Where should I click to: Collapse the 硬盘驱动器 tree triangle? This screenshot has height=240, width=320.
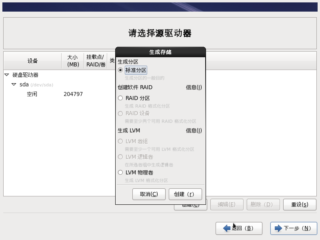[7, 75]
